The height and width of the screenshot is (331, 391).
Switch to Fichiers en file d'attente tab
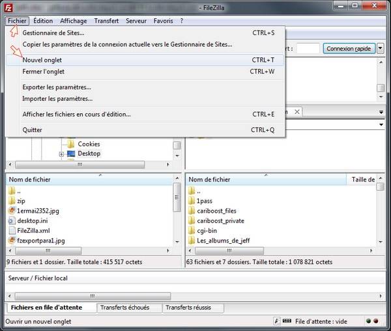pos(50,308)
